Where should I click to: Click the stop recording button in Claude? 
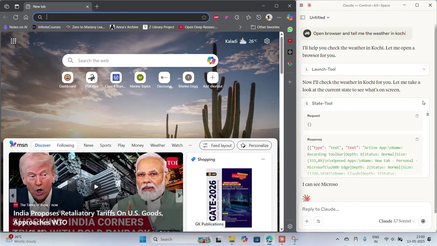[423, 221]
